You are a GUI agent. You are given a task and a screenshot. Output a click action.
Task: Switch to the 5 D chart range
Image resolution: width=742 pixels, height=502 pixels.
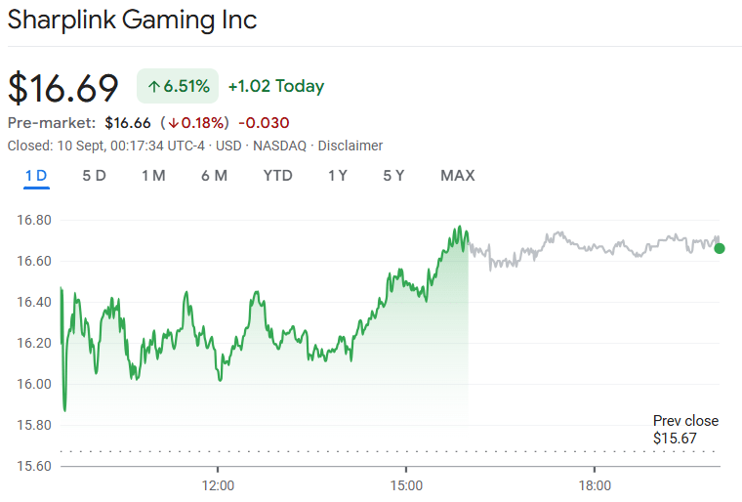(94, 176)
